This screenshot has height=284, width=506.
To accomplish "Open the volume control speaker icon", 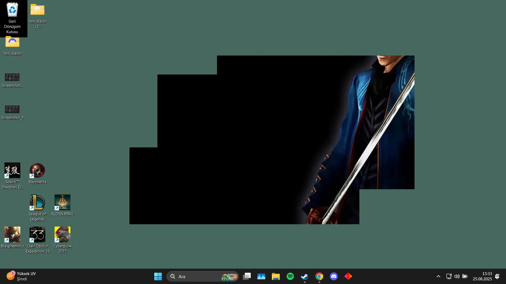I will pyautogui.click(x=457, y=276).
